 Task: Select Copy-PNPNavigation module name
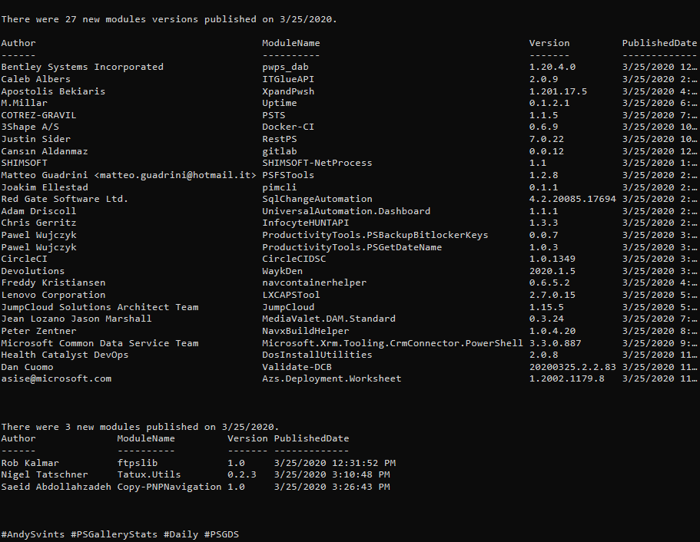(x=169, y=487)
